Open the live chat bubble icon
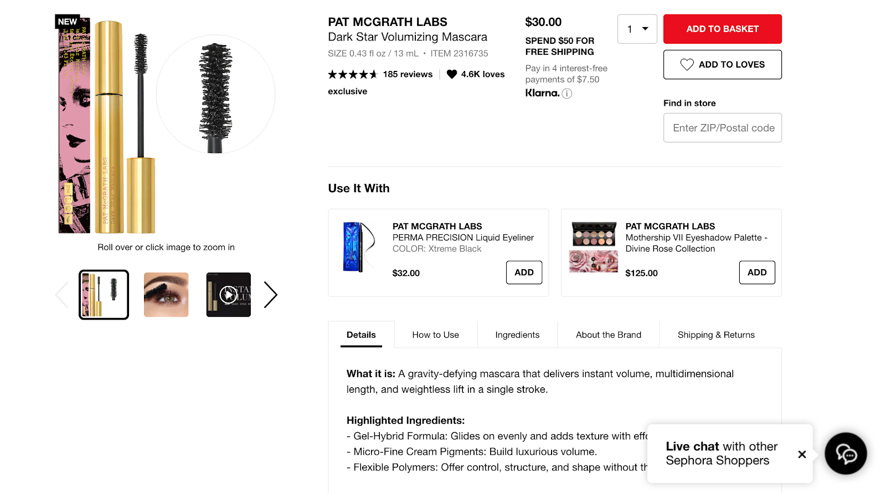This screenshot has width=886, height=493. 845,454
